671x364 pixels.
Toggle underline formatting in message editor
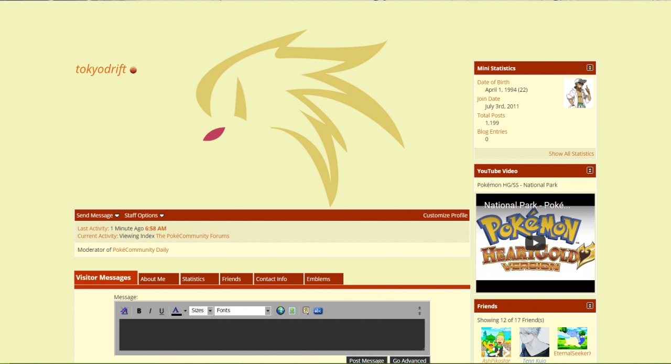(x=161, y=311)
